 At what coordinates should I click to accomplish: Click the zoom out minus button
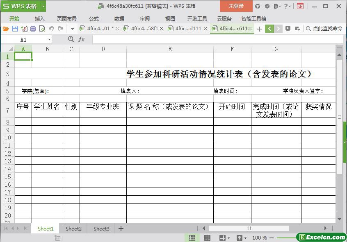point(272,238)
